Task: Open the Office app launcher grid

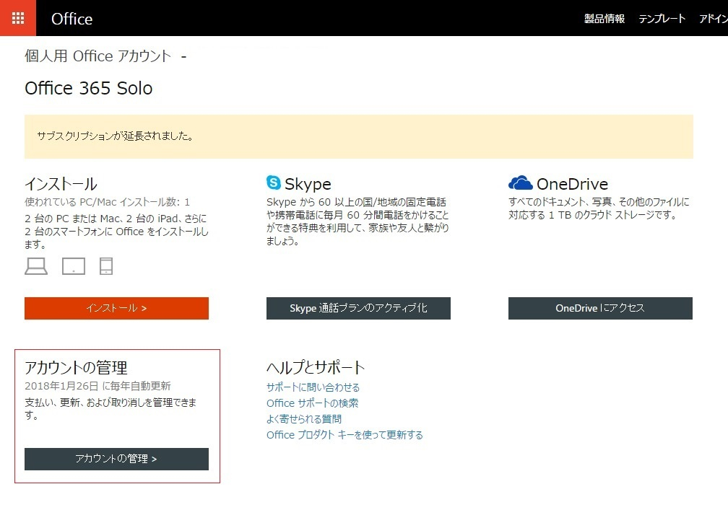Action: tap(17, 18)
